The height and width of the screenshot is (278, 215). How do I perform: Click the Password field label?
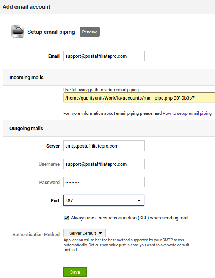[49, 183]
